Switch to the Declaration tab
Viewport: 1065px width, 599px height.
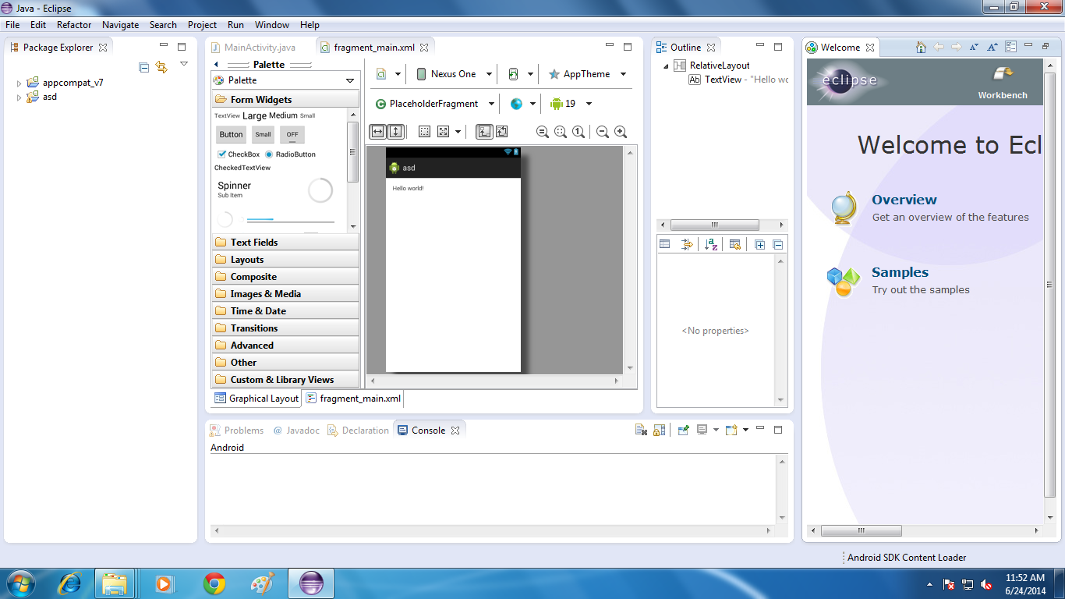point(358,431)
